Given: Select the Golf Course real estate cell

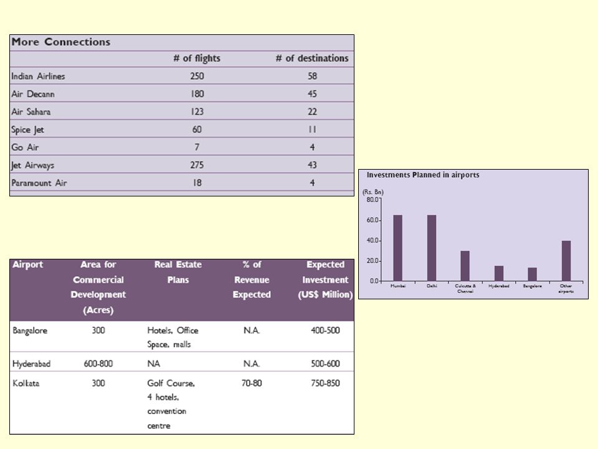Looking at the screenshot, I should pyautogui.click(x=171, y=404).
